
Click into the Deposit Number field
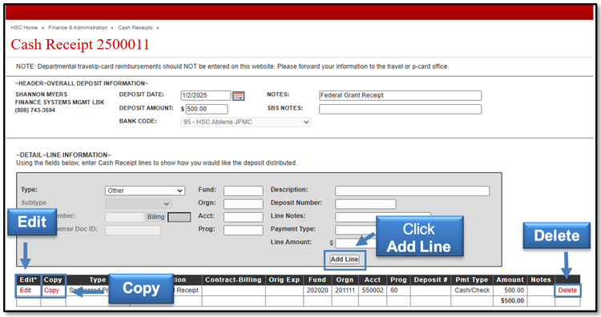pyautogui.click(x=365, y=203)
